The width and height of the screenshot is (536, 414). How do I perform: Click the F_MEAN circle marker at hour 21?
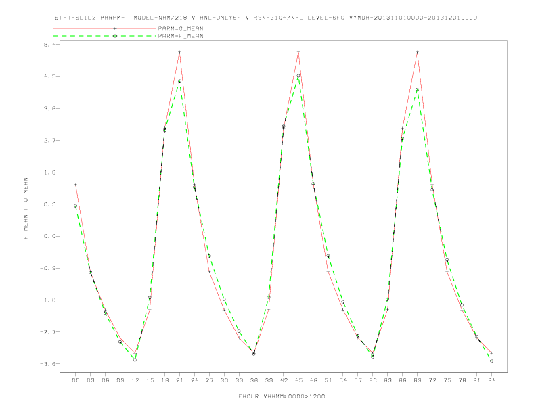click(179, 81)
